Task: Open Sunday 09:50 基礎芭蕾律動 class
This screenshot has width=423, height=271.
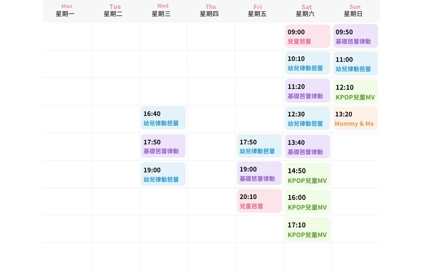Action: [355, 36]
